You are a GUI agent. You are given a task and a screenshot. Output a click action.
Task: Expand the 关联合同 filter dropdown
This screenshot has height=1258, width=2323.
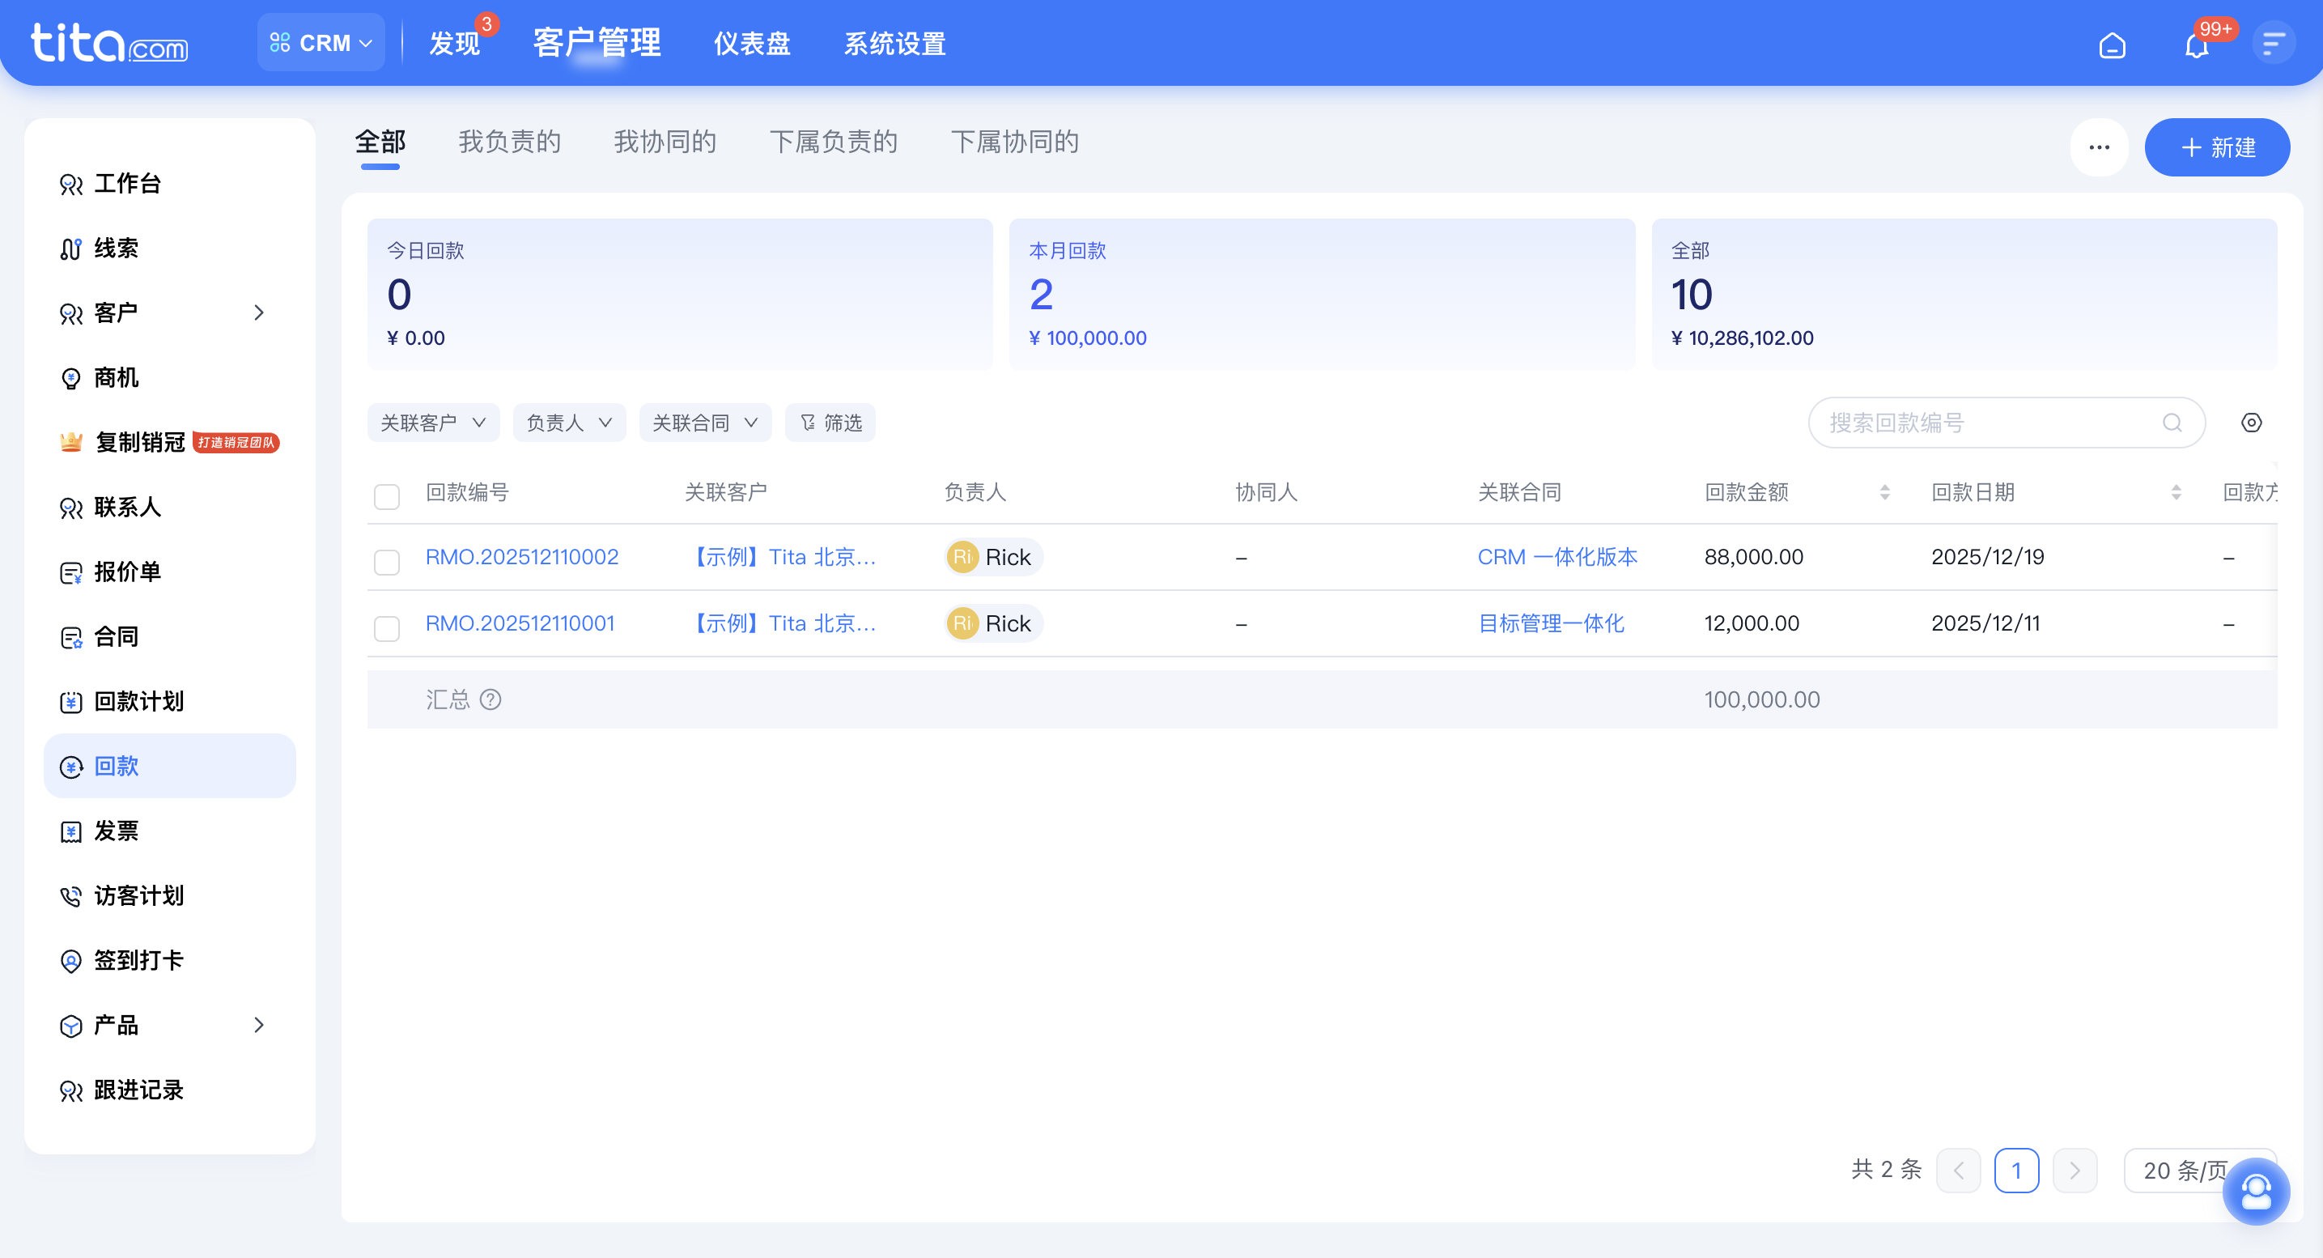pyautogui.click(x=705, y=422)
